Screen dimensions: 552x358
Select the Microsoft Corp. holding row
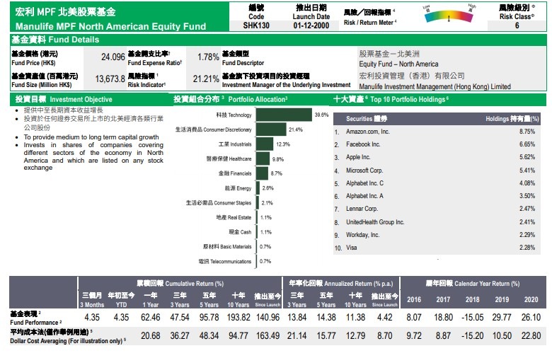pyautogui.click(x=437, y=171)
